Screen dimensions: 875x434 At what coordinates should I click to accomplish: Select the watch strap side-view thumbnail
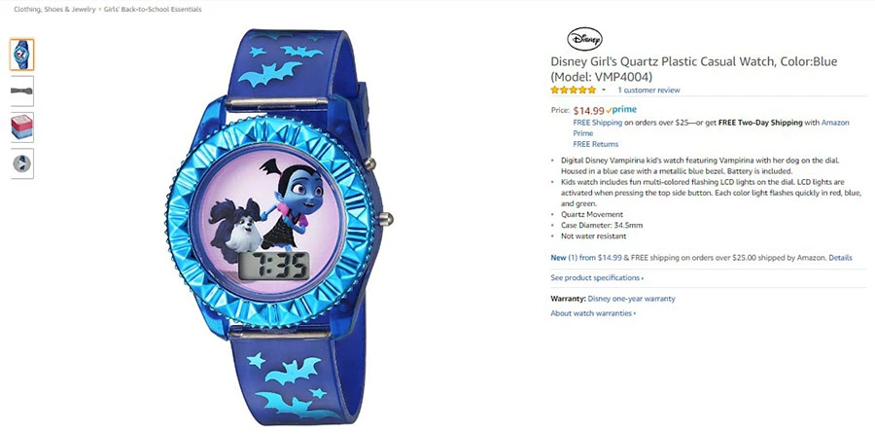pyautogui.click(x=21, y=91)
